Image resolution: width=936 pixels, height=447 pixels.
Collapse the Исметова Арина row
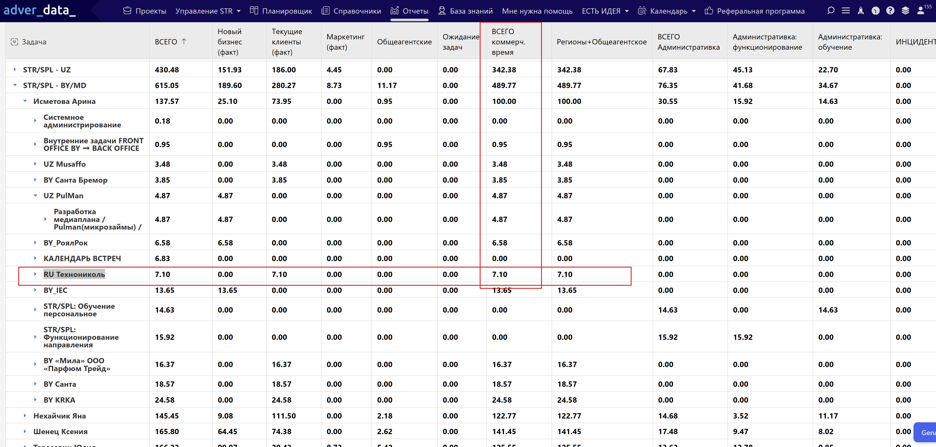25,101
